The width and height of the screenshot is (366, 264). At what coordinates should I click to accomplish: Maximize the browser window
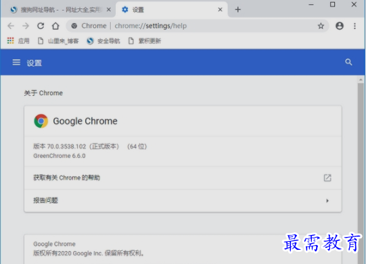tap(332, 5)
